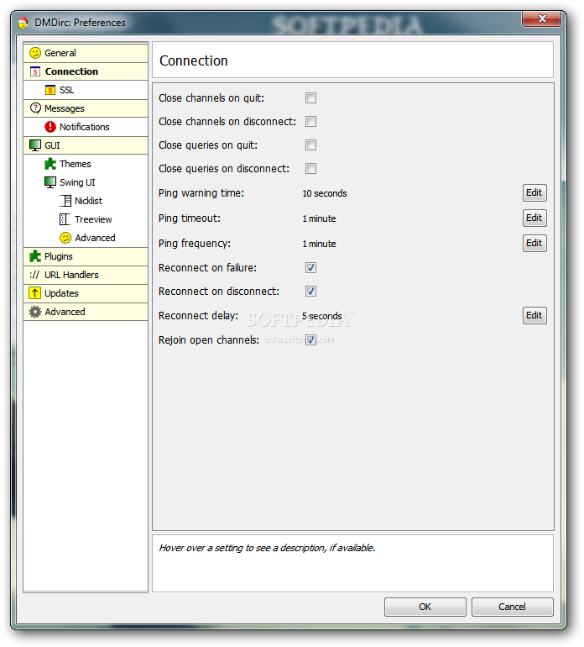Enable Close channels on quit

[x=310, y=97]
